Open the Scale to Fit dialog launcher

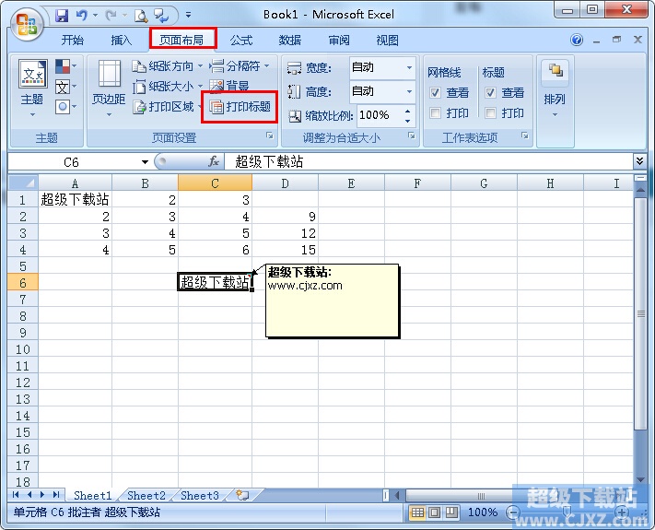pos(412,135)
